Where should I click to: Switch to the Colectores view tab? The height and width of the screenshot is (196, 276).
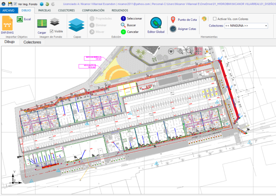(32, 42)
